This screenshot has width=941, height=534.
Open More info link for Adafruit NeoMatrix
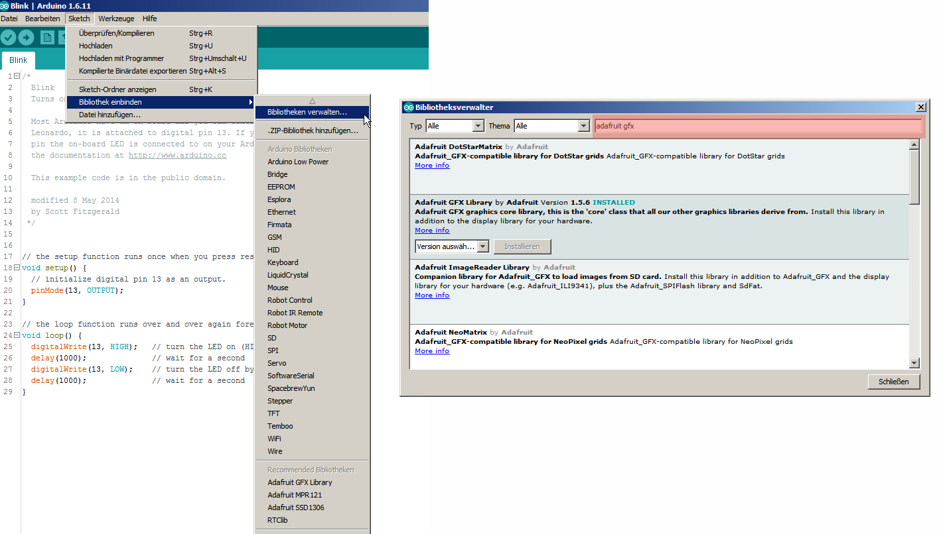(x=432, y=351)
